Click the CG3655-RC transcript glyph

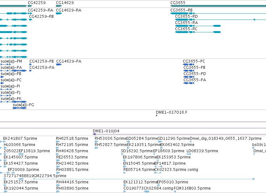coord(198,32)
